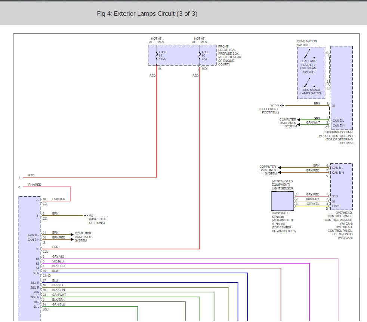The height and width of the screenshot is (322, 367).
Task: Click the FUSE 89 125A label
Action: [x=163, y=55]
